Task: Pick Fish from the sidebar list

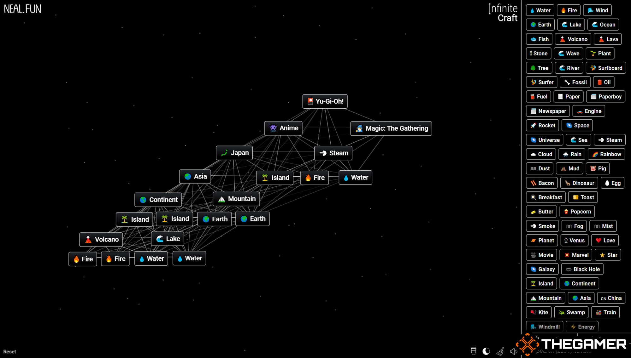Action: [539, 39]
